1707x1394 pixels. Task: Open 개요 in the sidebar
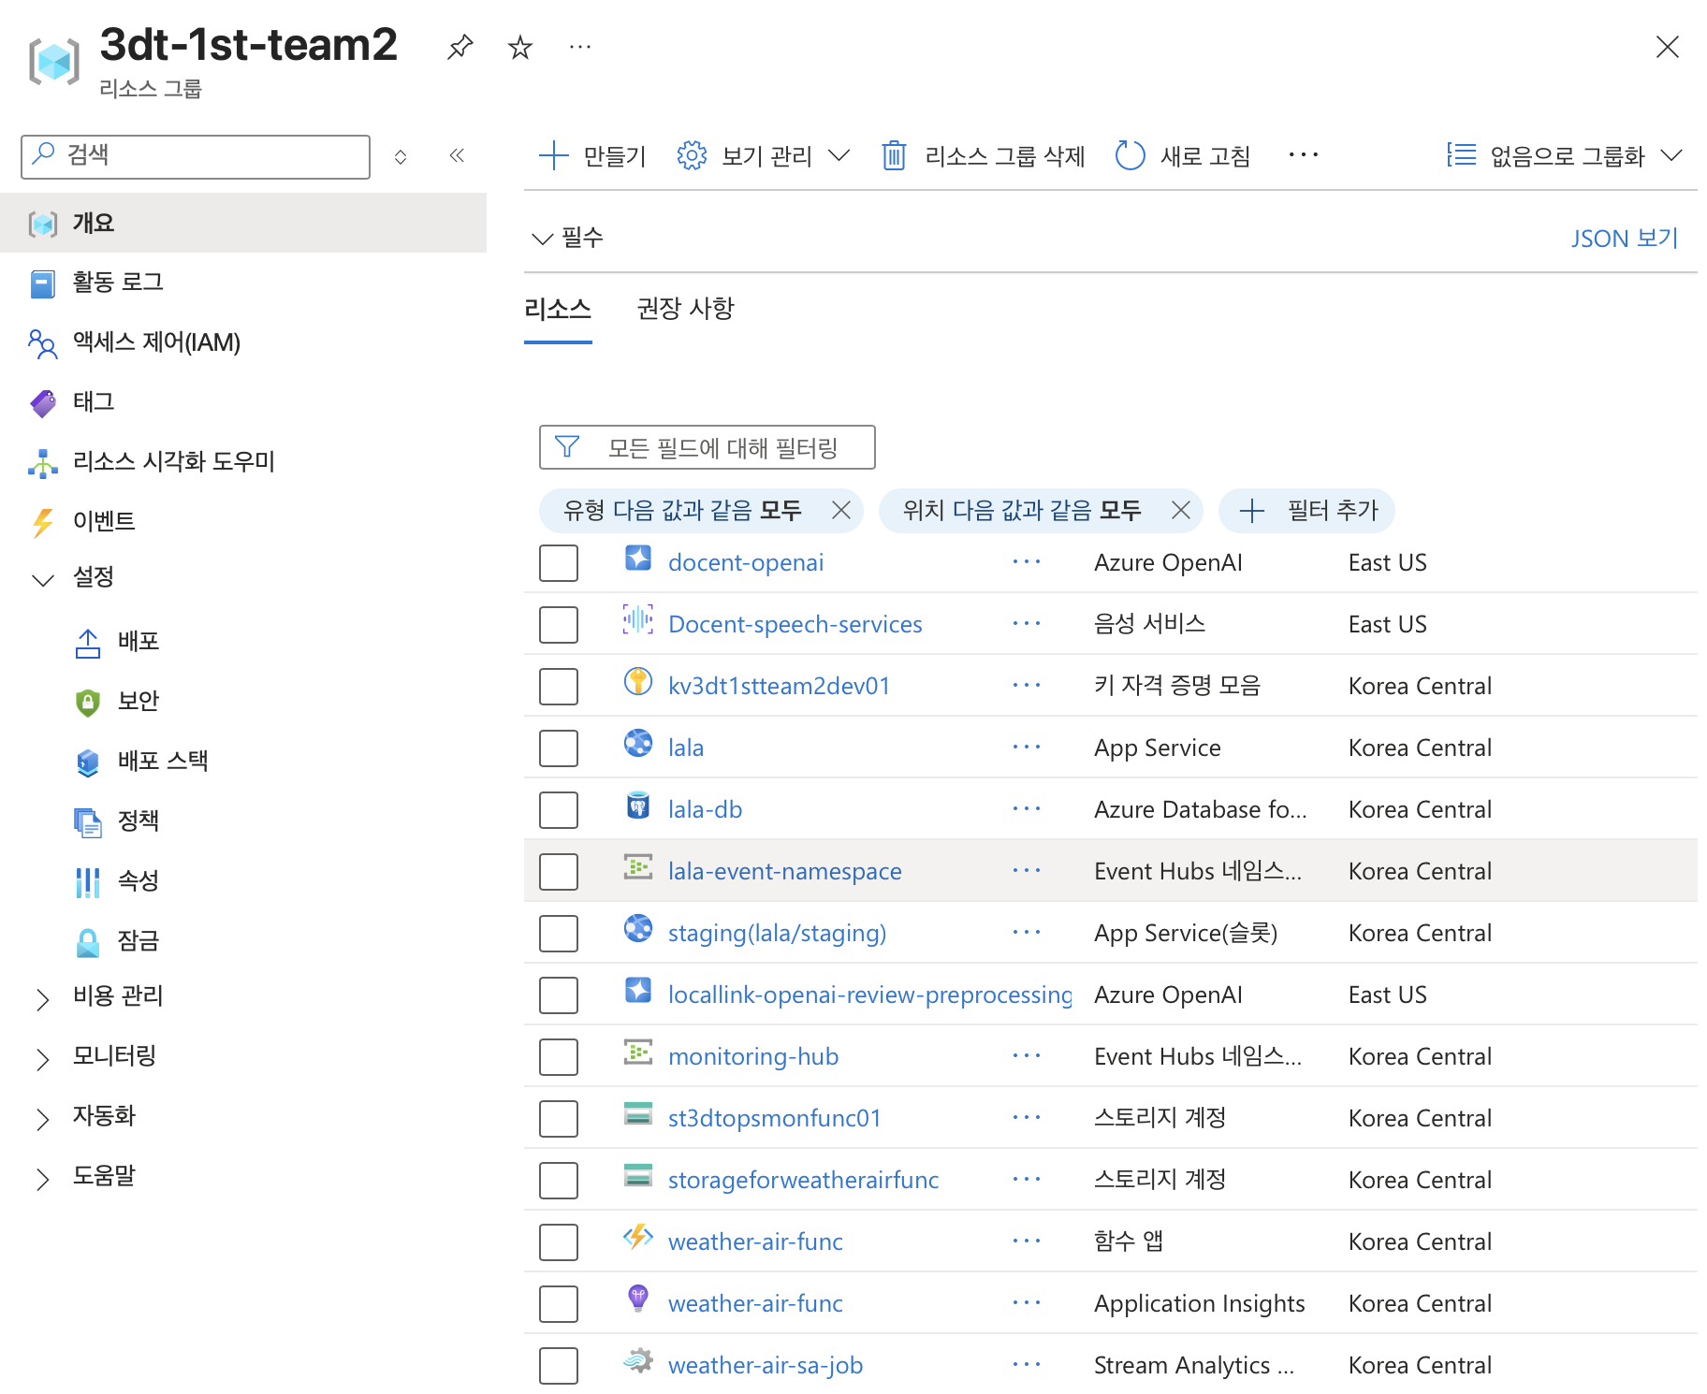click(x=243, y=223)
